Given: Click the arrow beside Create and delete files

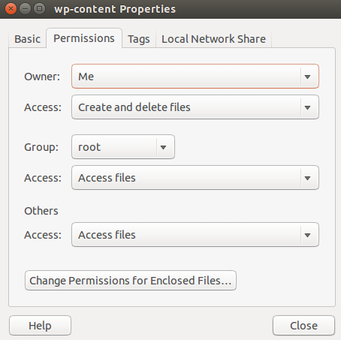Looking at the screenshot, I should tap(308, 107).
